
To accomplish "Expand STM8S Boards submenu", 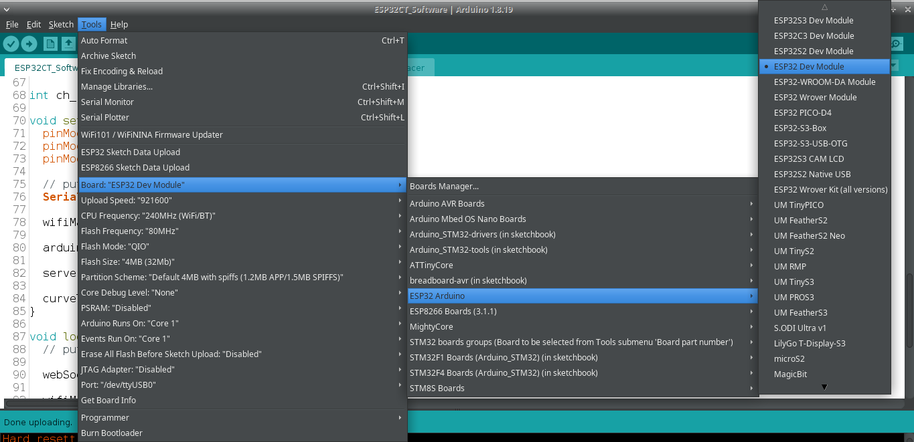I will coord(582,388).
